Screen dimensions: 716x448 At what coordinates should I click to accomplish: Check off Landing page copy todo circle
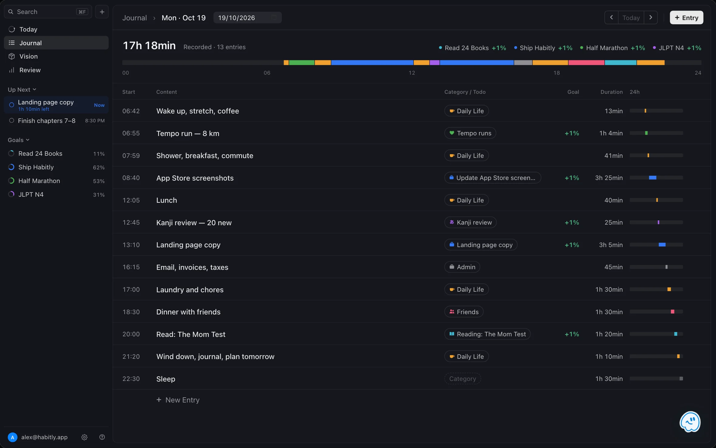(x=12, y=105)
